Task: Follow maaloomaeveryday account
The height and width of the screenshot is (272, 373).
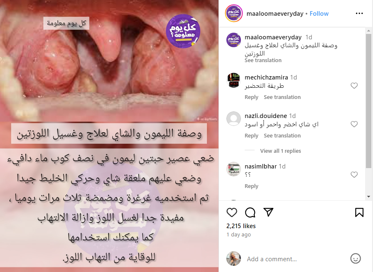Action: [319, 14]
